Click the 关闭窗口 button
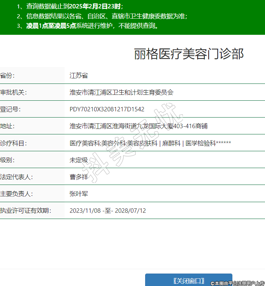 (x=189, y=280)
